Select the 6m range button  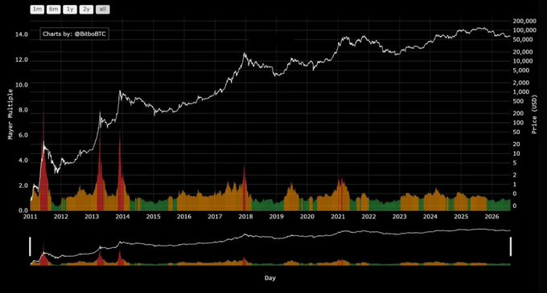pos(53,9)
